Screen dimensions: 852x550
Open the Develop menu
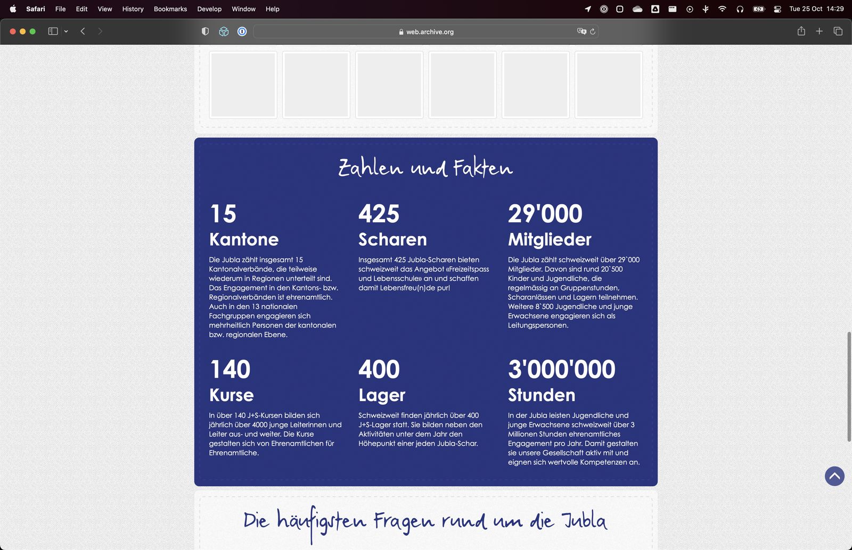tap(209, 9)
